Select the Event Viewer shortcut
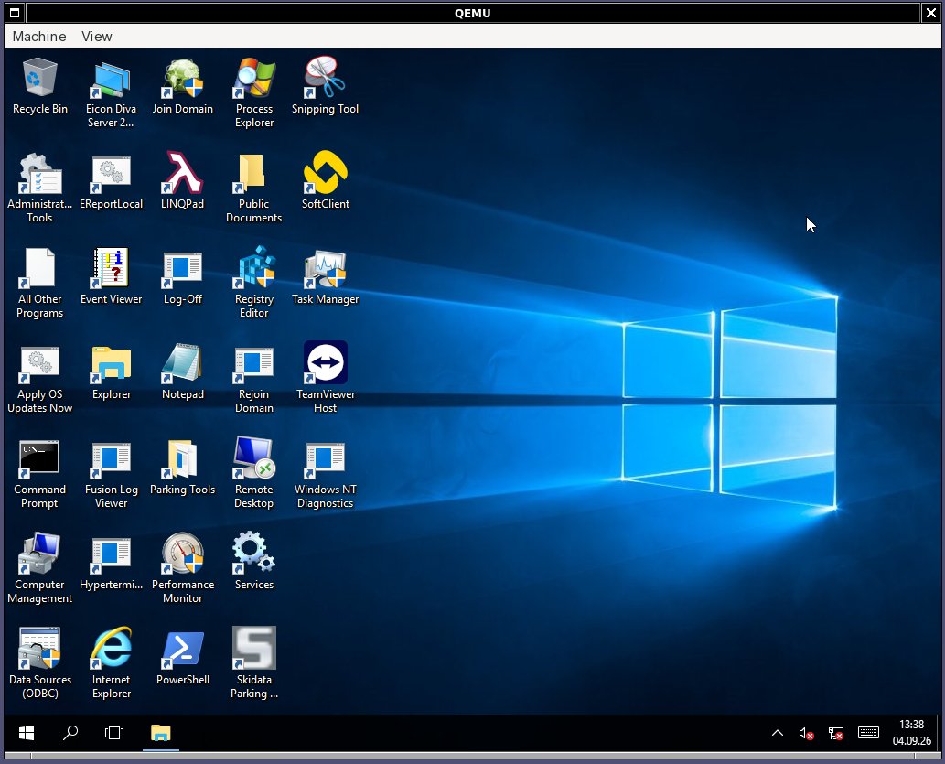 [111, 276]
